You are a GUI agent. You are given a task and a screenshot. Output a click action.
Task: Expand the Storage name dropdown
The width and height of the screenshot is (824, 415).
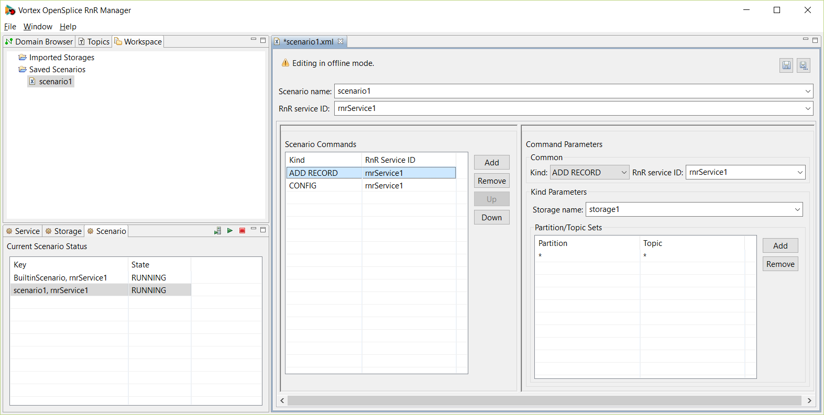(797, 209)
